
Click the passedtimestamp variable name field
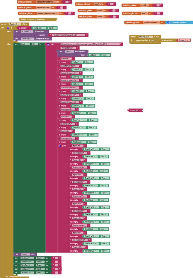46,2
